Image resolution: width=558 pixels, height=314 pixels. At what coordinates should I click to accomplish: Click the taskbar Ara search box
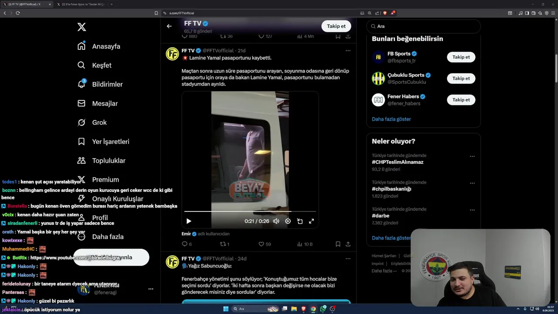(x=256, y=309)
